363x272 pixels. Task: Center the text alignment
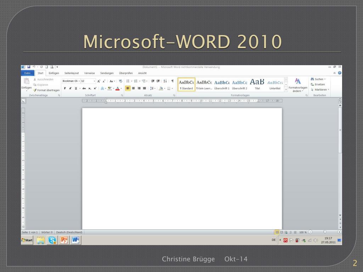pos(133,88)
